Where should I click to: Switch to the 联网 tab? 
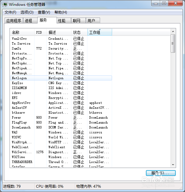78,21
